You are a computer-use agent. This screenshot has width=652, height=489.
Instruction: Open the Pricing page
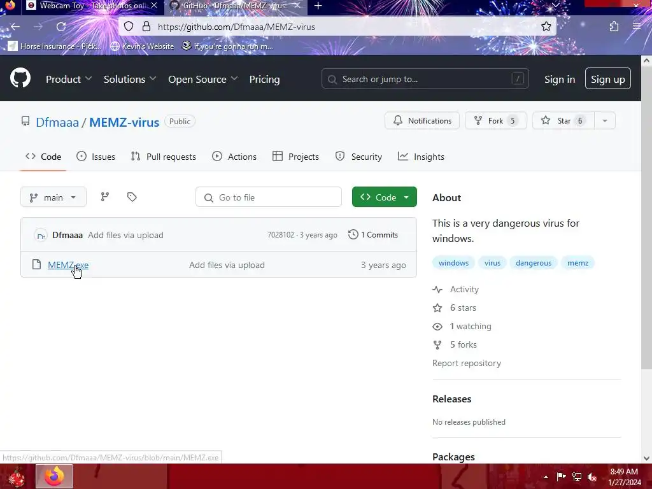[264, 79]
